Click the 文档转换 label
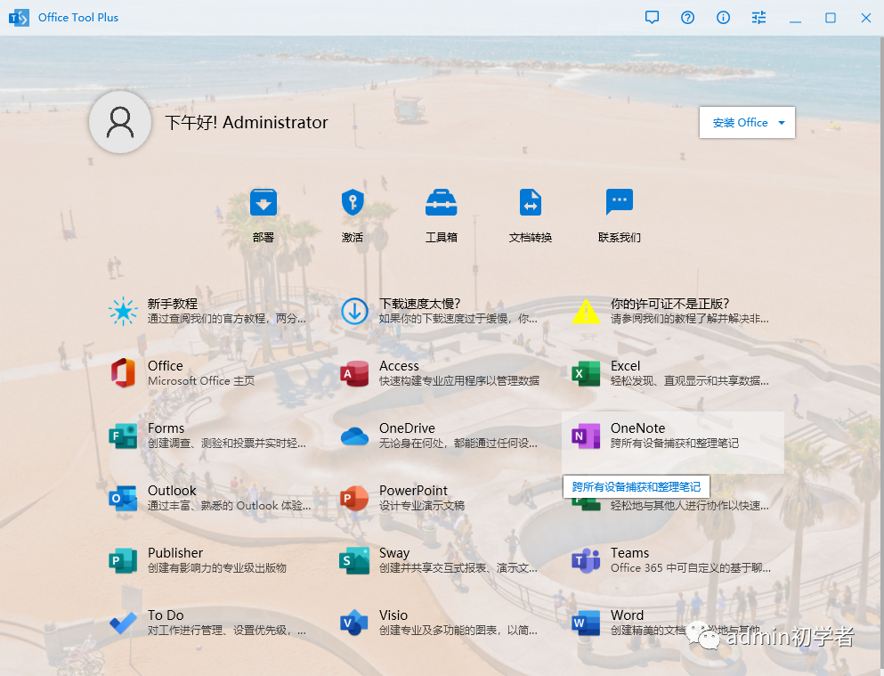Screen dimensions: 884x676 530,238
